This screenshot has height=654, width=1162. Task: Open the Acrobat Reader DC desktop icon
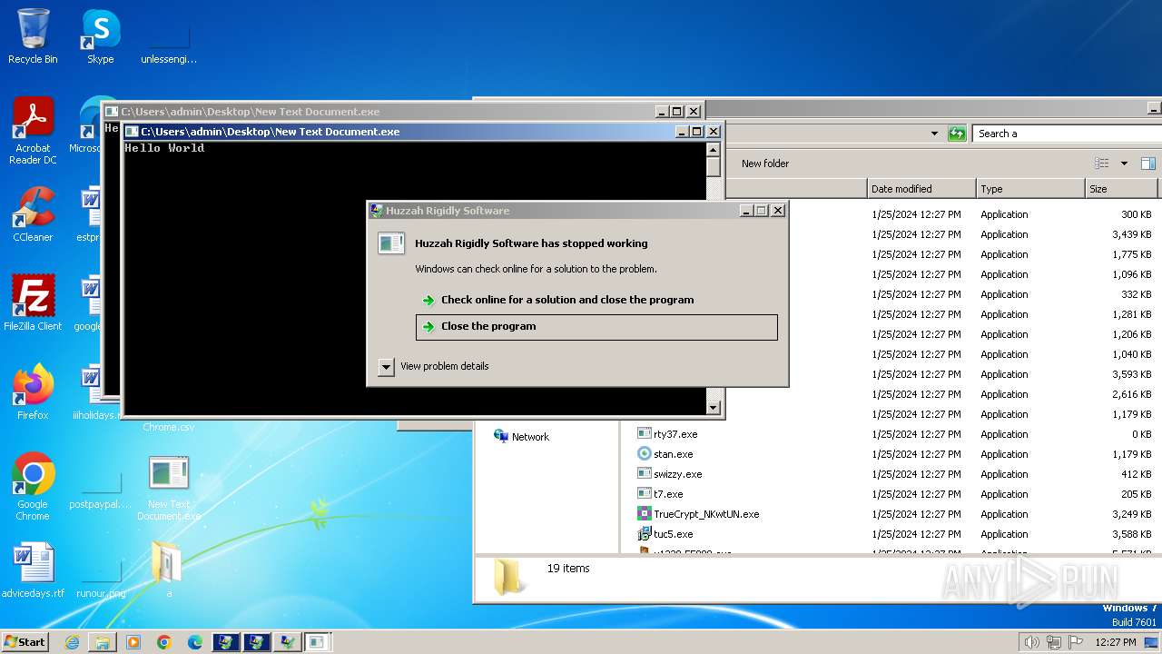tap(33, 131)
